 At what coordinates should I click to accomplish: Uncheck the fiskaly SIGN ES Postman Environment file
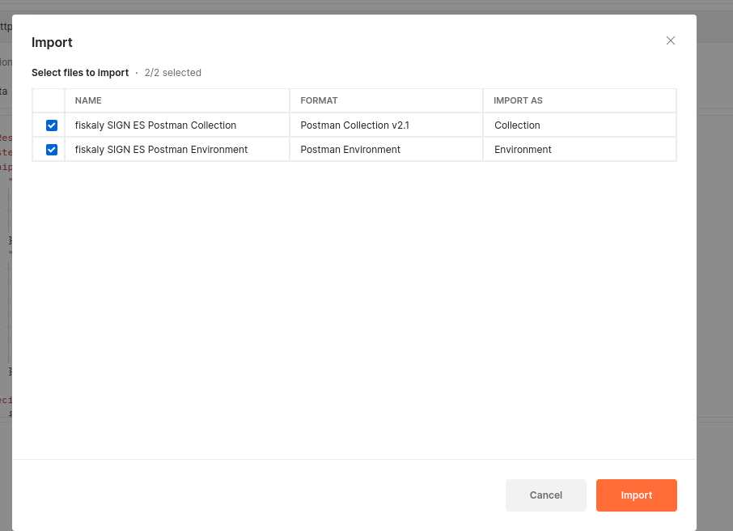pos(50,149)
